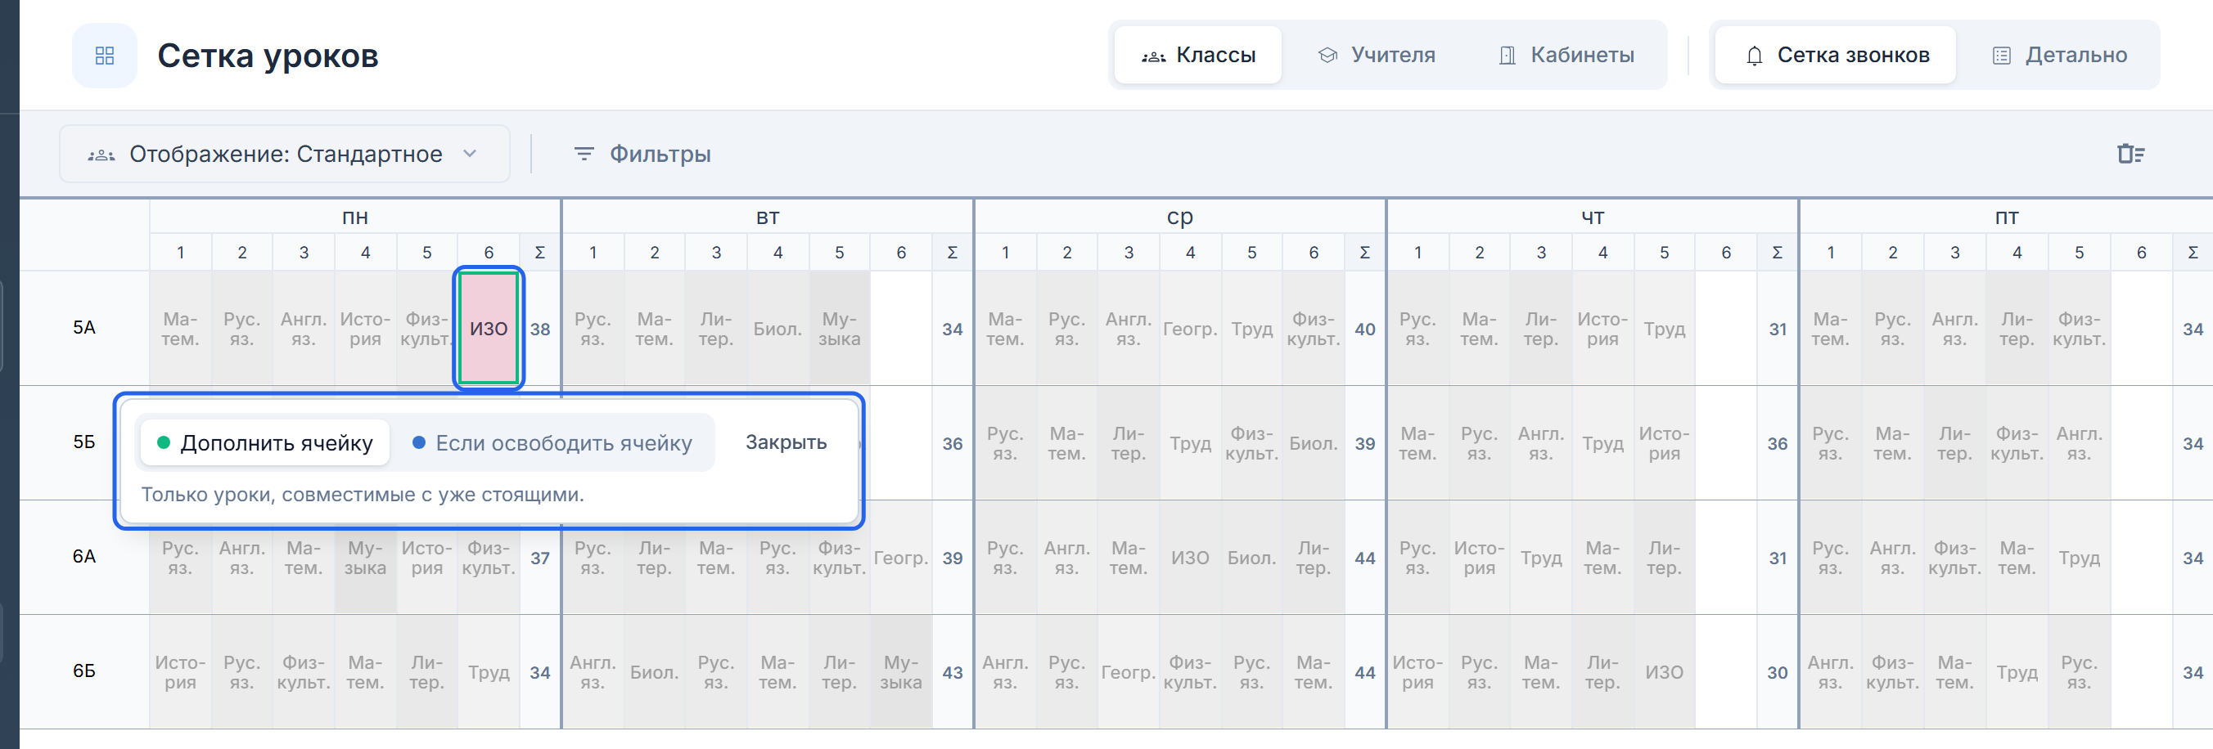The image size is (2213, 749).
Task: Open the Фильтры panel
Action: 642,154
